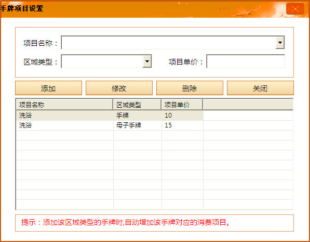Click the 关闭 button

(260, 88)
